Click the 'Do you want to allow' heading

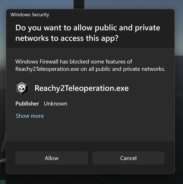88,33
